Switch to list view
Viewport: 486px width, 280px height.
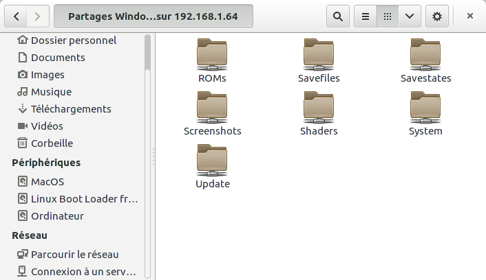pos(365,16)
